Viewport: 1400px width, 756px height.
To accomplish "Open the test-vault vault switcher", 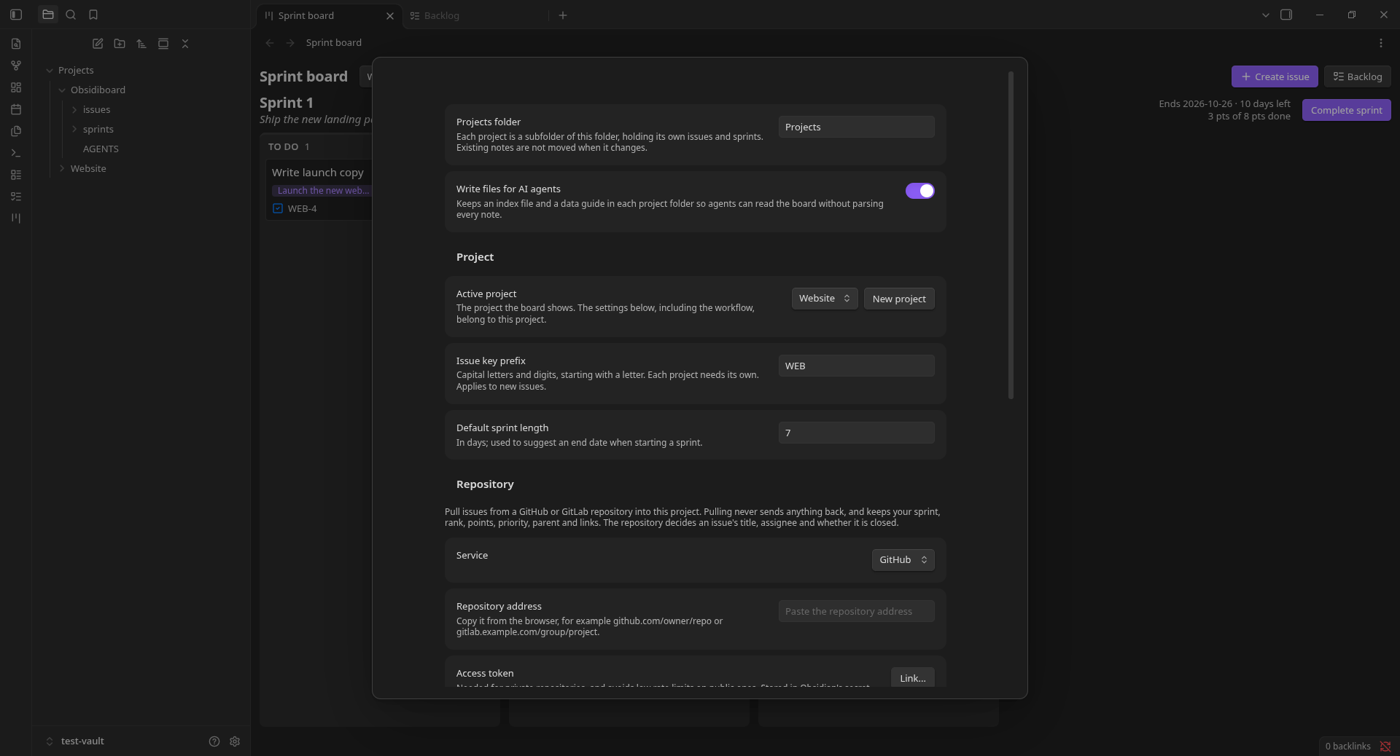I will 75,741.
